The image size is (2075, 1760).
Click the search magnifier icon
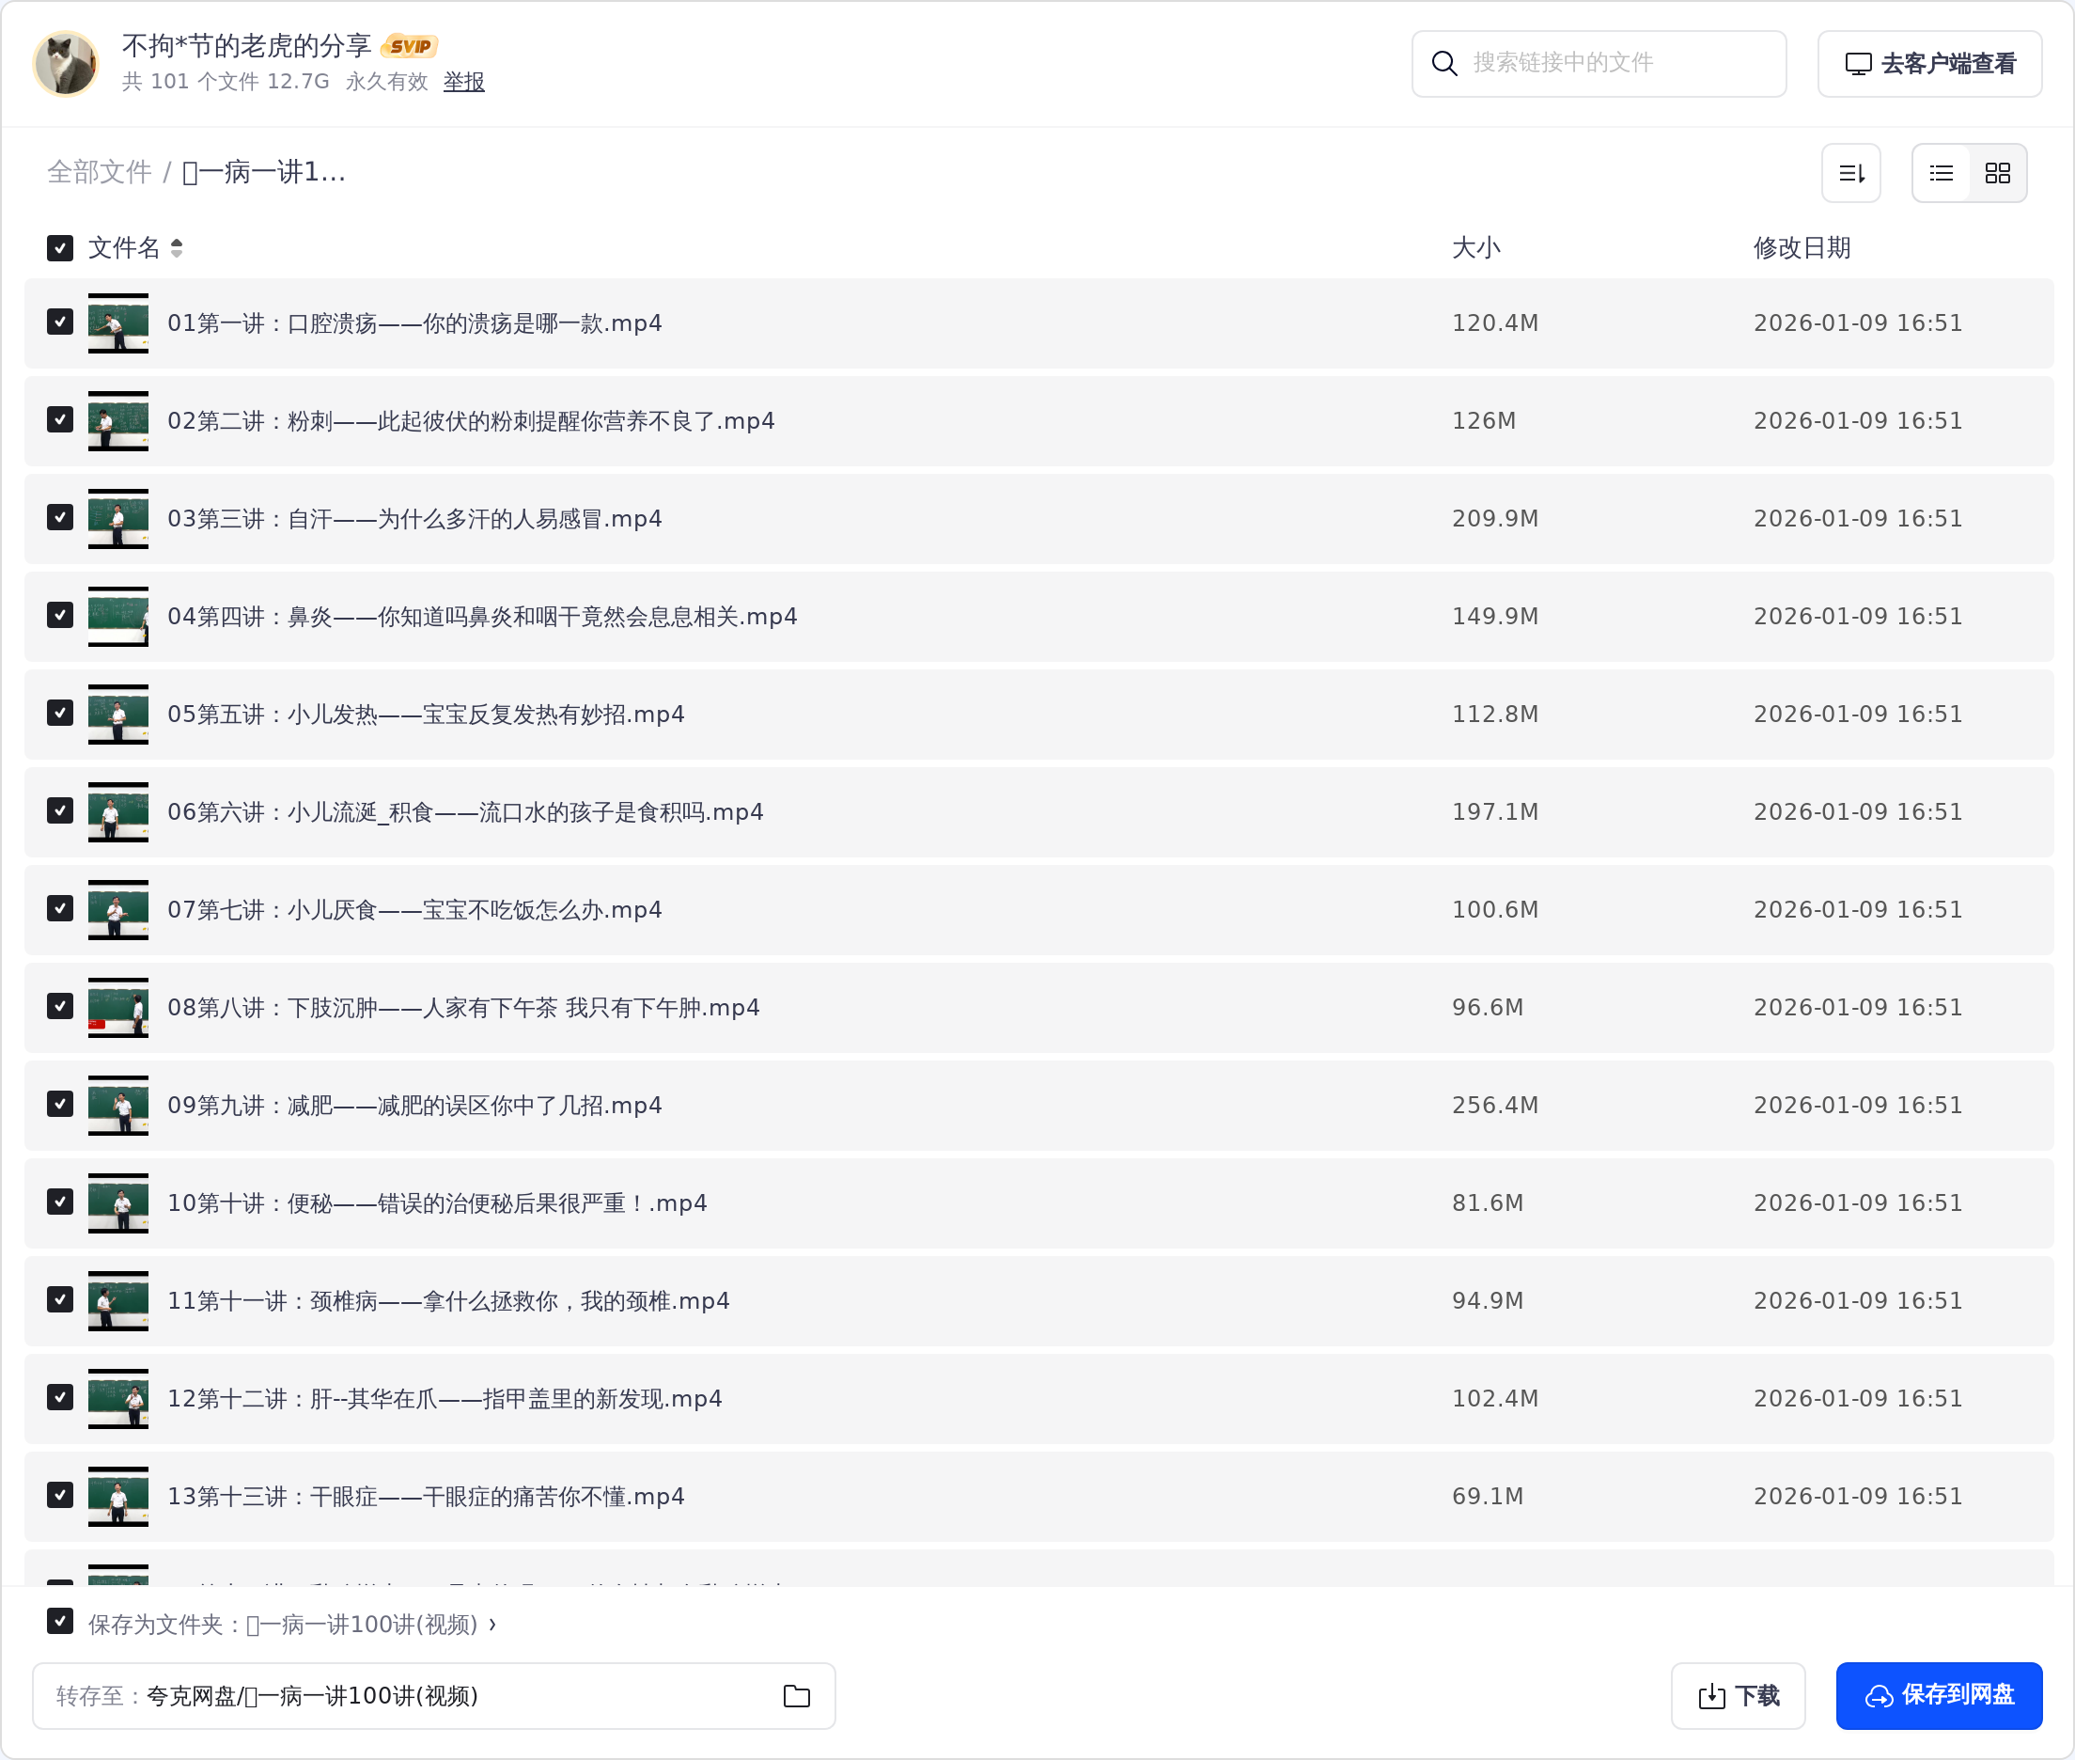tap(1443, 64)
